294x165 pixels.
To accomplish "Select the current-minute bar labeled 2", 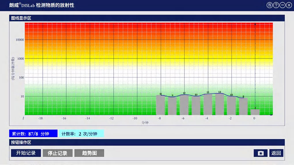I will (x=255, y=112).
